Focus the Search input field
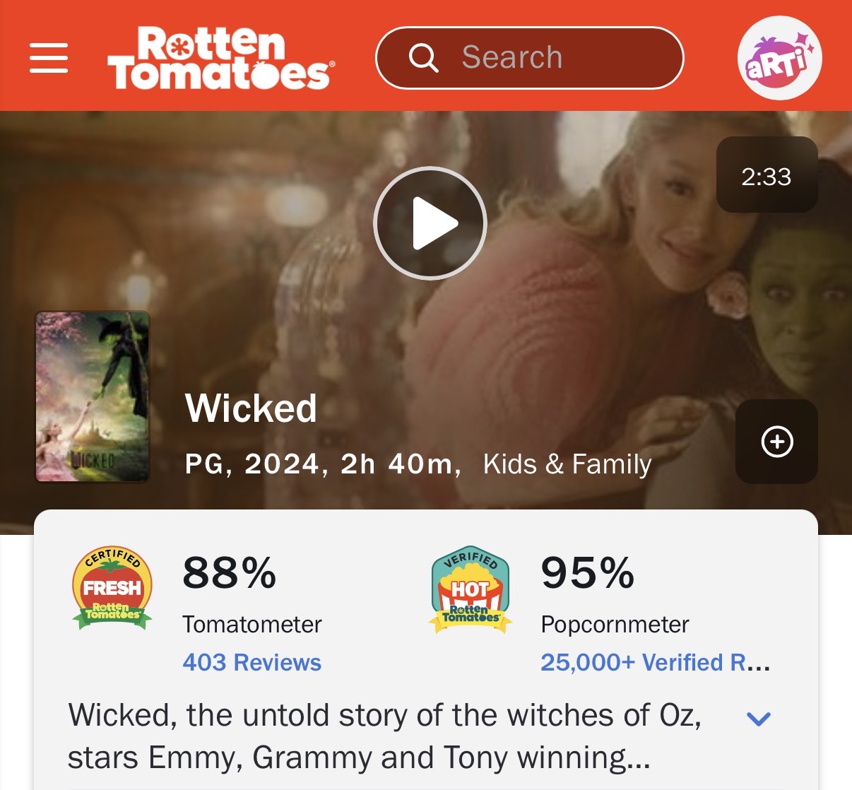This screenshot has width=852, height=790. (x=530, y=58)
